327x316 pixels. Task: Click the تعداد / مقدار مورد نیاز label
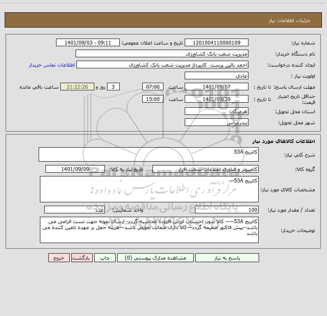(x=291, y=210)
